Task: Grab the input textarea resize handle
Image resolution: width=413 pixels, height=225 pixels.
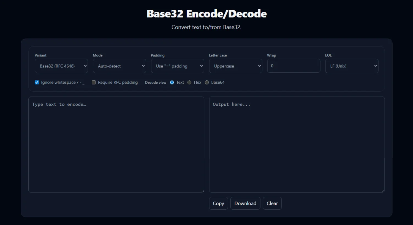Action: pyautogui.click(x=202, y=191)
